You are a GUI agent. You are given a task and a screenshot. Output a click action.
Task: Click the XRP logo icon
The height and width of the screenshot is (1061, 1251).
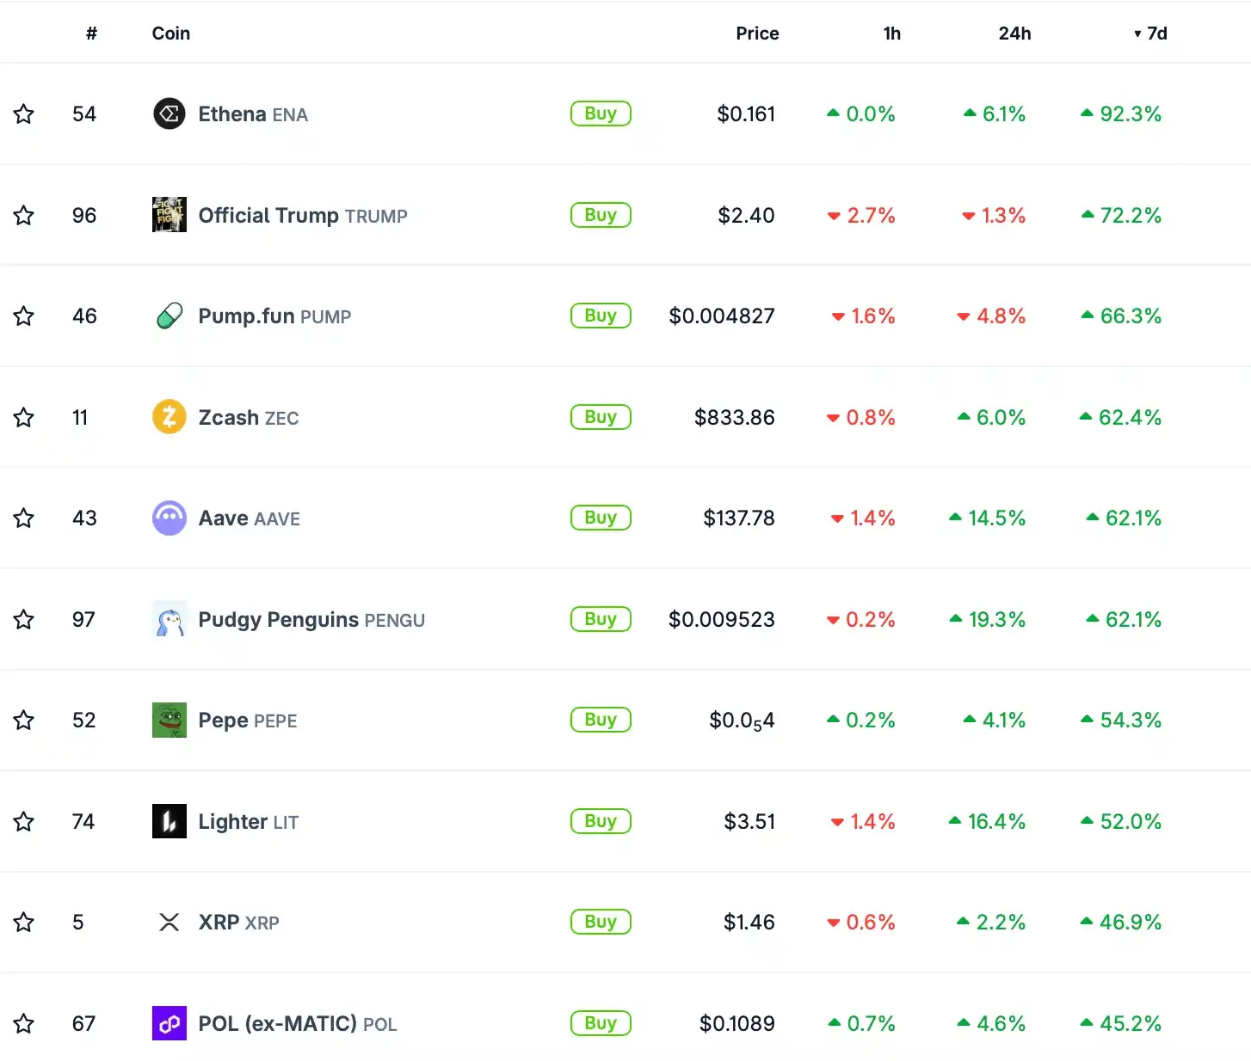[x=169, y=922]
